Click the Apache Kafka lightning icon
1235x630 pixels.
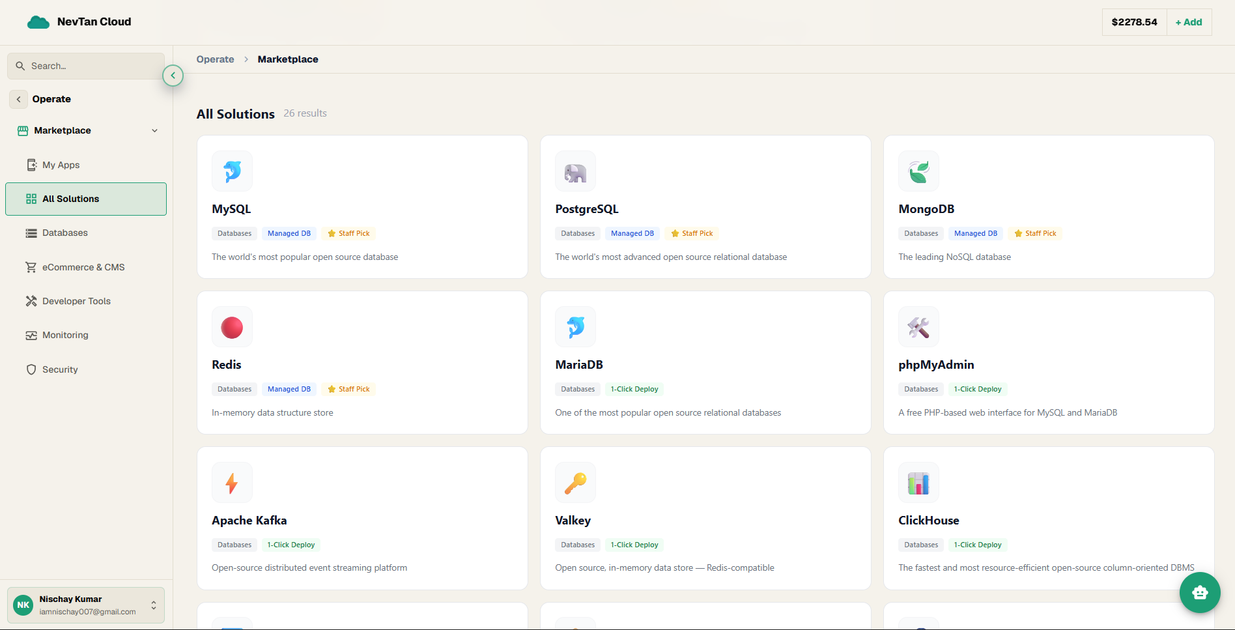point(232,483)
